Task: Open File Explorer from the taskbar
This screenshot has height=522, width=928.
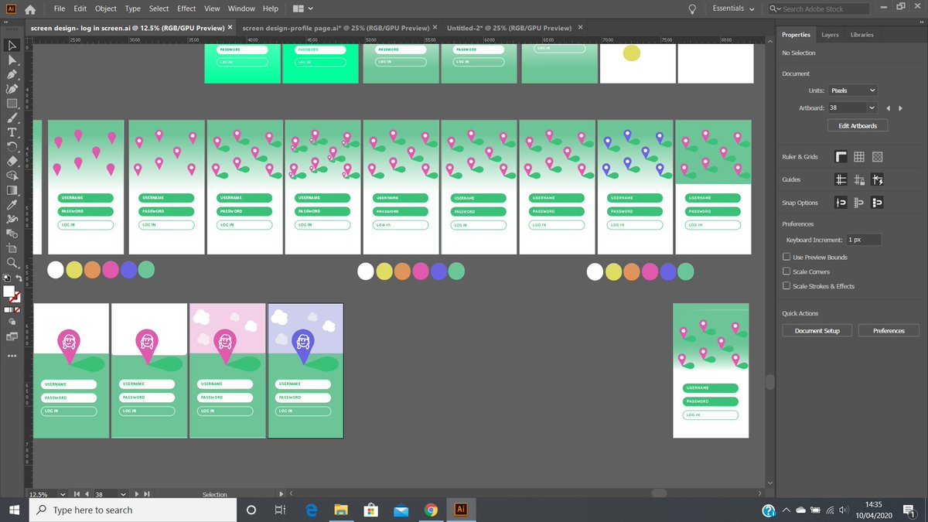Action: pyautogui.click(x=340, y=510)
